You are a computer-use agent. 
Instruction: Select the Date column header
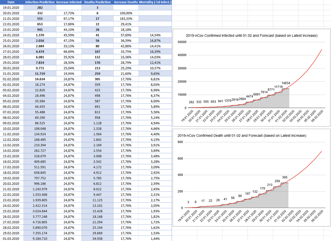click(x=11, y=2)
